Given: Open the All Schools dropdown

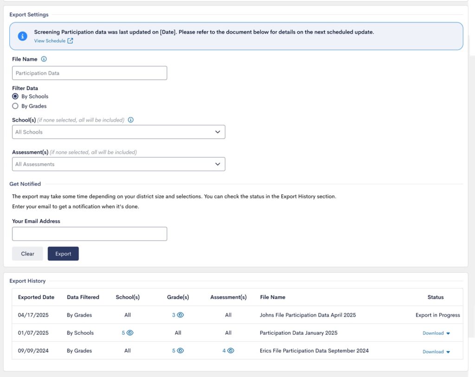Looking at the screenshot, I should 118,132.
